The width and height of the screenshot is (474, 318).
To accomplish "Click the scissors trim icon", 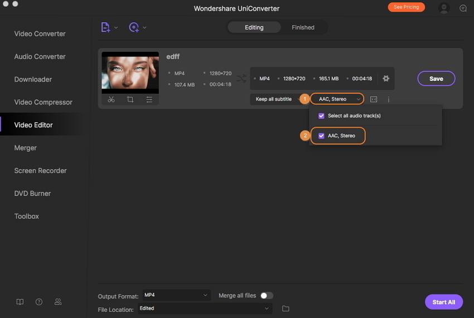I will point(111,99).
